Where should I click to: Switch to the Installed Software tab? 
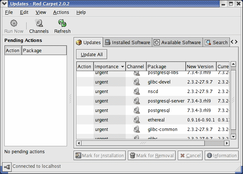coord(128,42)
